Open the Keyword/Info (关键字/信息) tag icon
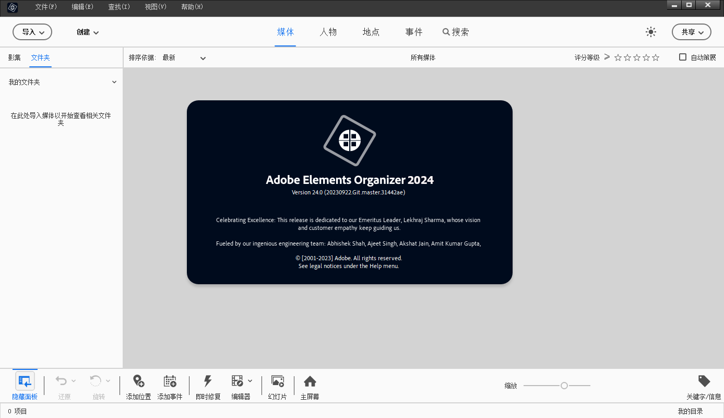This screenshot has height=418, width=724. point(704,381)
